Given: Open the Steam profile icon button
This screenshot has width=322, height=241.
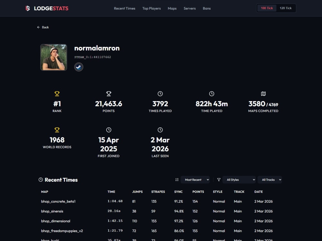Looking at the screenshot, I should pos(79,67).
